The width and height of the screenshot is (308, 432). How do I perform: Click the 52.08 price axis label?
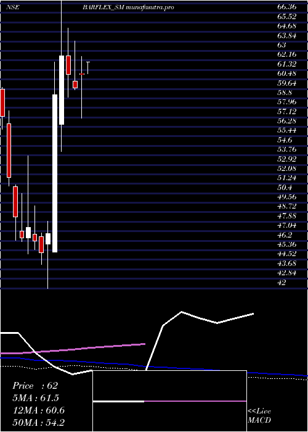287,168
